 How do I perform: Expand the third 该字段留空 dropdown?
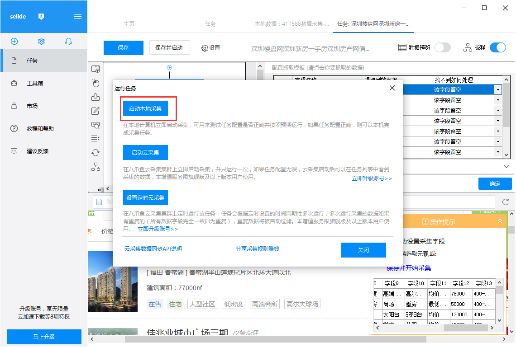(498, 111)
